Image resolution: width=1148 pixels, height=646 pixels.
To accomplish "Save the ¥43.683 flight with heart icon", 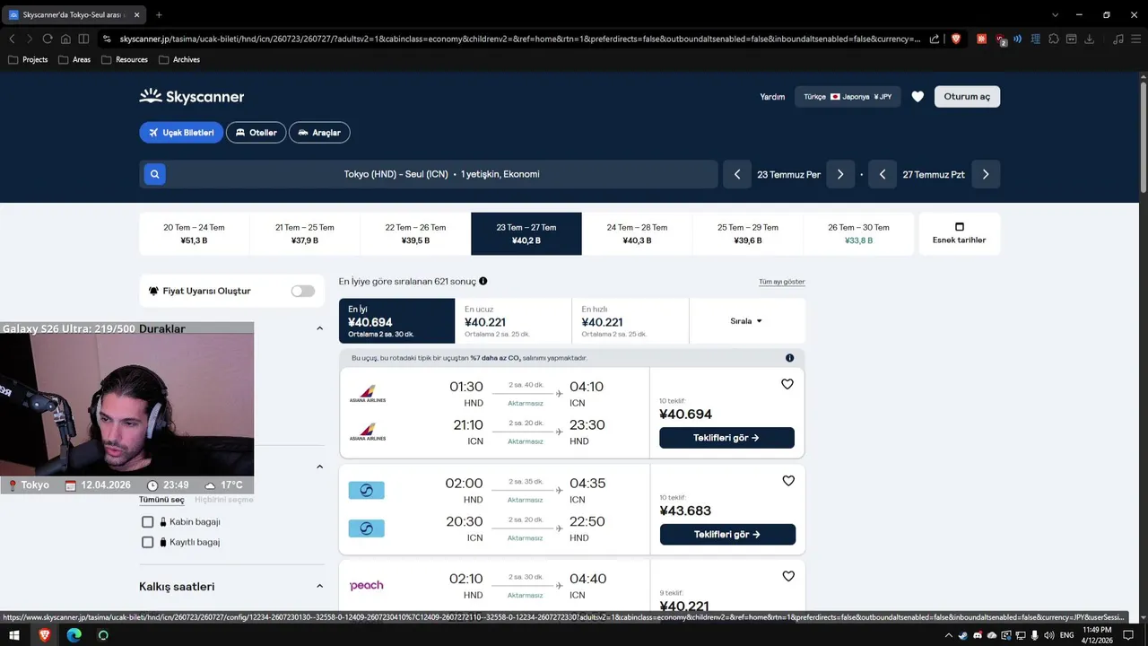I will 788,481.
